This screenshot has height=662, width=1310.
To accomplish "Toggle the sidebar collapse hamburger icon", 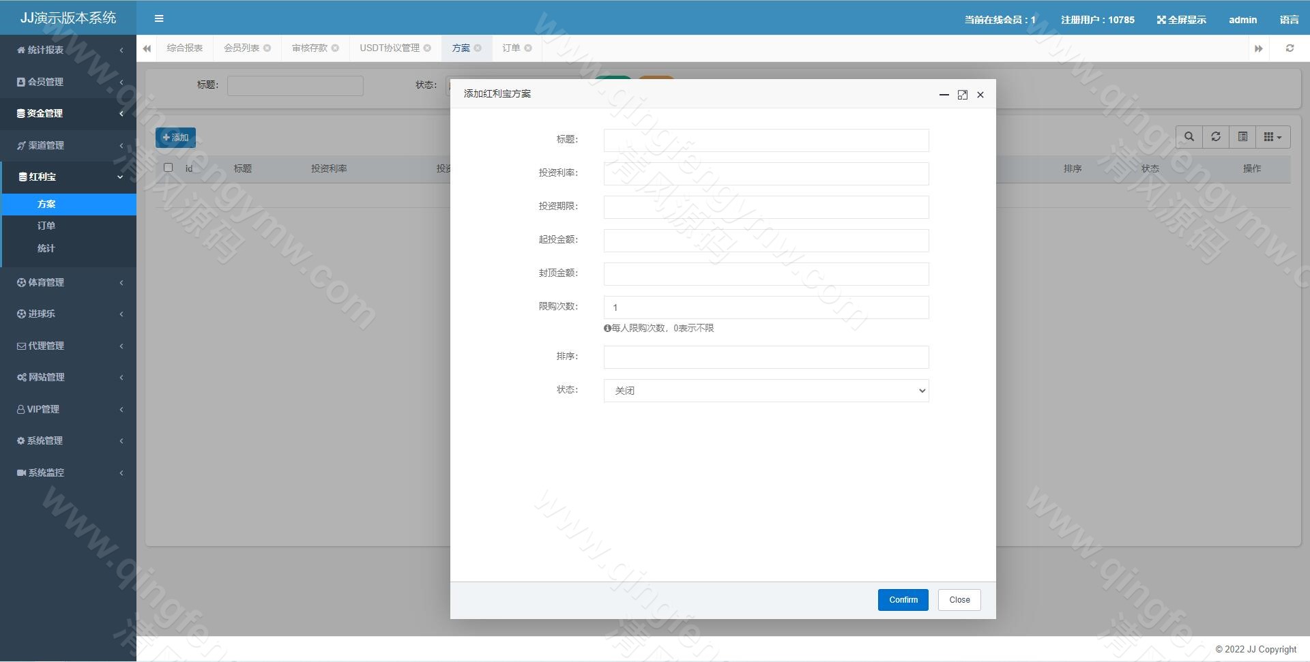I will click(159, 18).
